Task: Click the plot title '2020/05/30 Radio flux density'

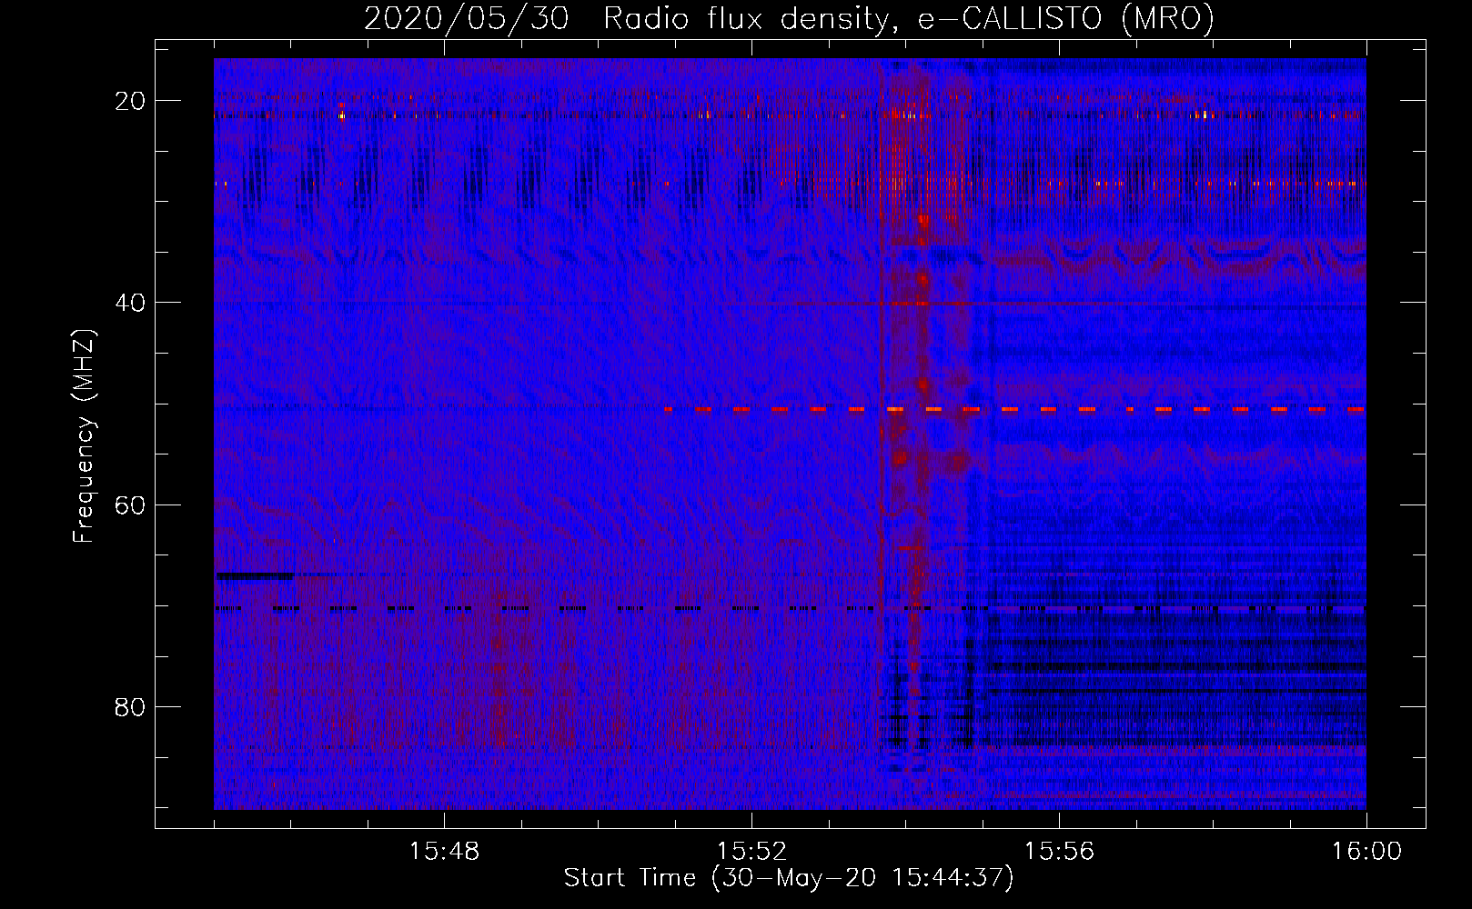Action: (789, 18)
